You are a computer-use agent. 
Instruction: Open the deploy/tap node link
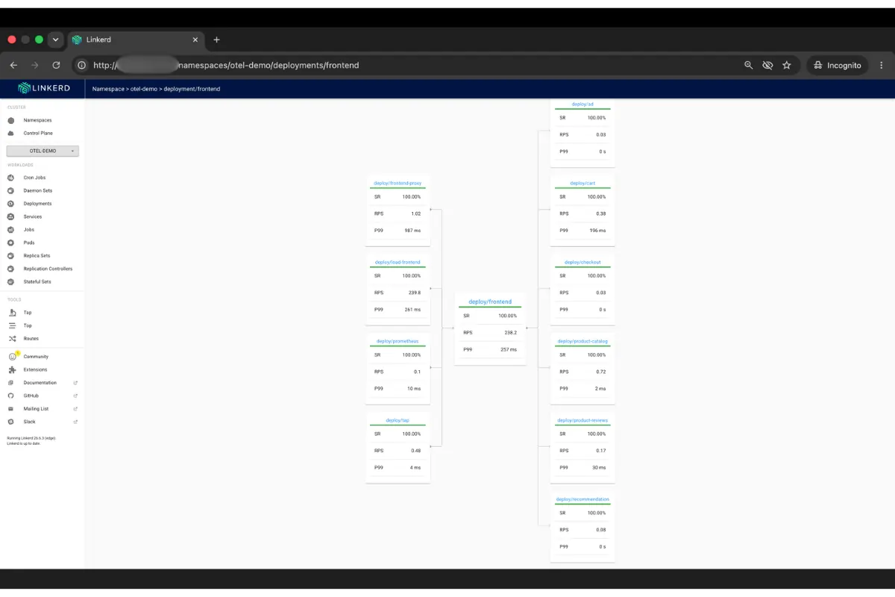(x=398, y=420)
